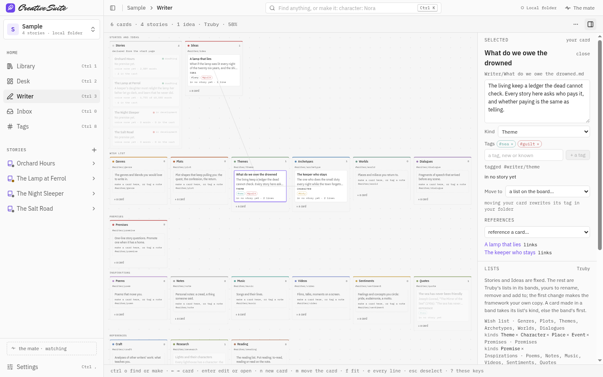Add a card to the Genres list
The height and width of the screenshot is (377, 603).
119,199
